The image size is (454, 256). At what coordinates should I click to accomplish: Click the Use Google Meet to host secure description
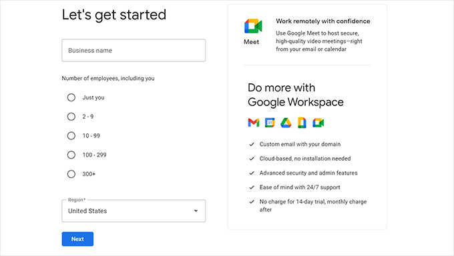[x=318, y=41]
